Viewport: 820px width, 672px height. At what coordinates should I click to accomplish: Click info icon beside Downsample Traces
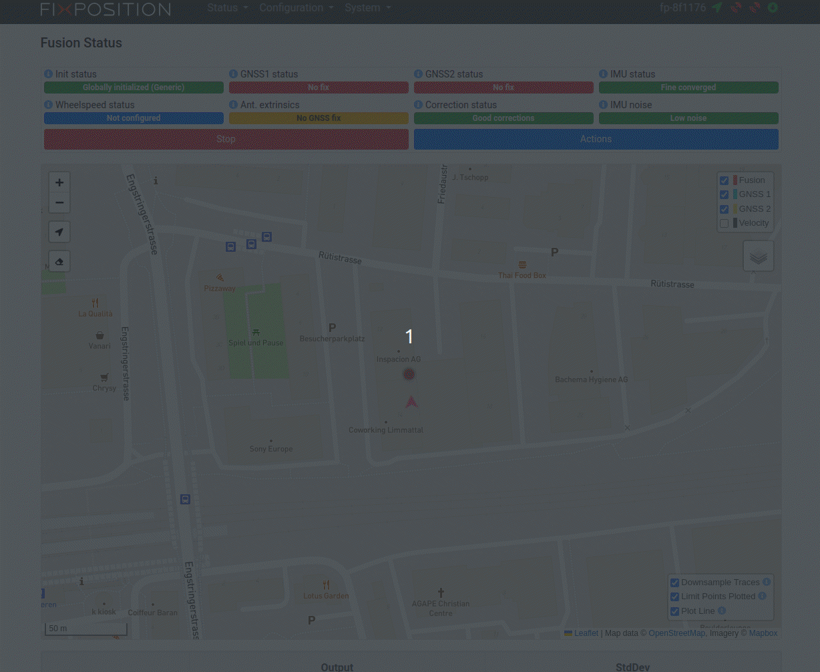(x=767, y=582)
